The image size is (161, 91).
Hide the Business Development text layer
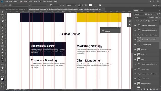pyautogui.click(x=135, y=40)
